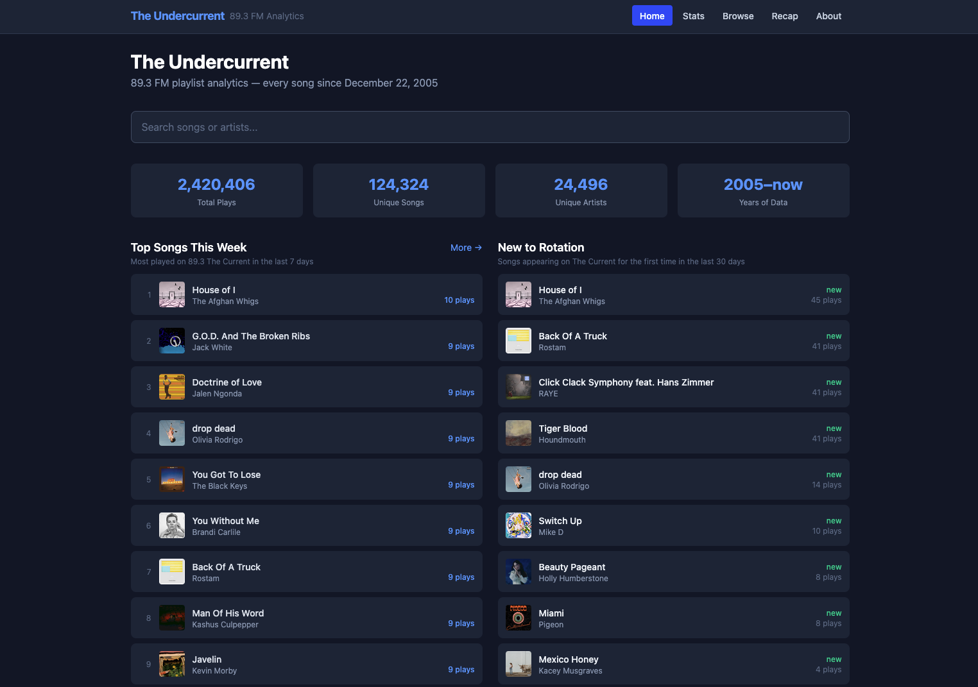The width and height of the screenshot is (978, 687).
Task: Click House of I album art in Top Songs
Action: (x=172, y=294)
